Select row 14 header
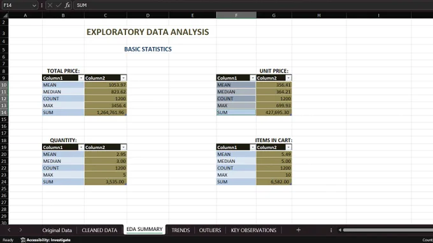The width and height of the screenshot is (433, 243). tap(4, 112)
